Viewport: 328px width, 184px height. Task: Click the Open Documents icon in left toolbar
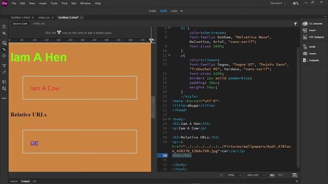pyautogui.click(x=4, y=27)
